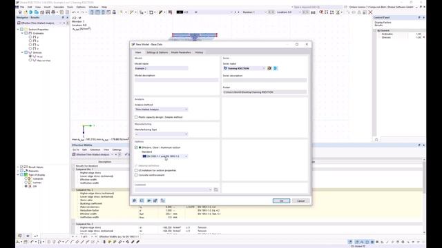Viewport: 442px width, 248px height.
Task: Click the navigator data icon at bottom left
Action: tap(20, 236)
